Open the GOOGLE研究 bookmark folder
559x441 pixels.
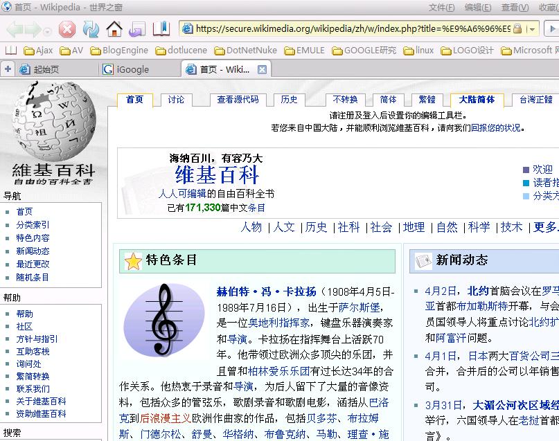click(364, 51)
